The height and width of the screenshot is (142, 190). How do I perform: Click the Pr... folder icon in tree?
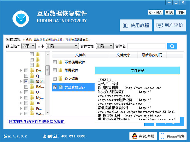click(32, 109)
